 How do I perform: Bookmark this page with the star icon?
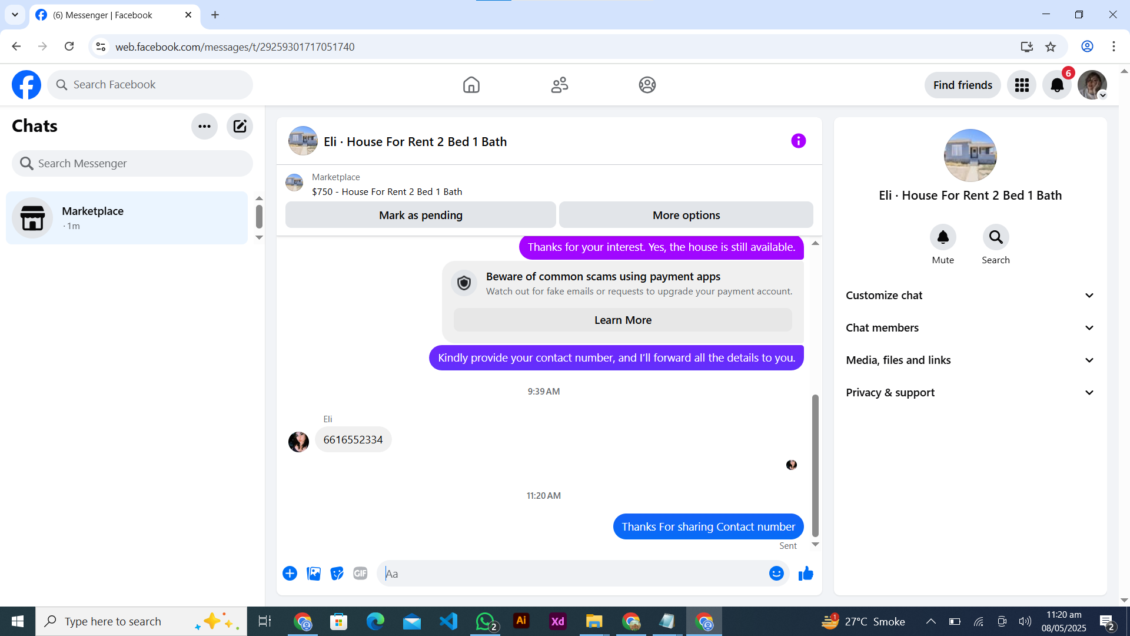pyautogui.click(x=1051, y=47)
